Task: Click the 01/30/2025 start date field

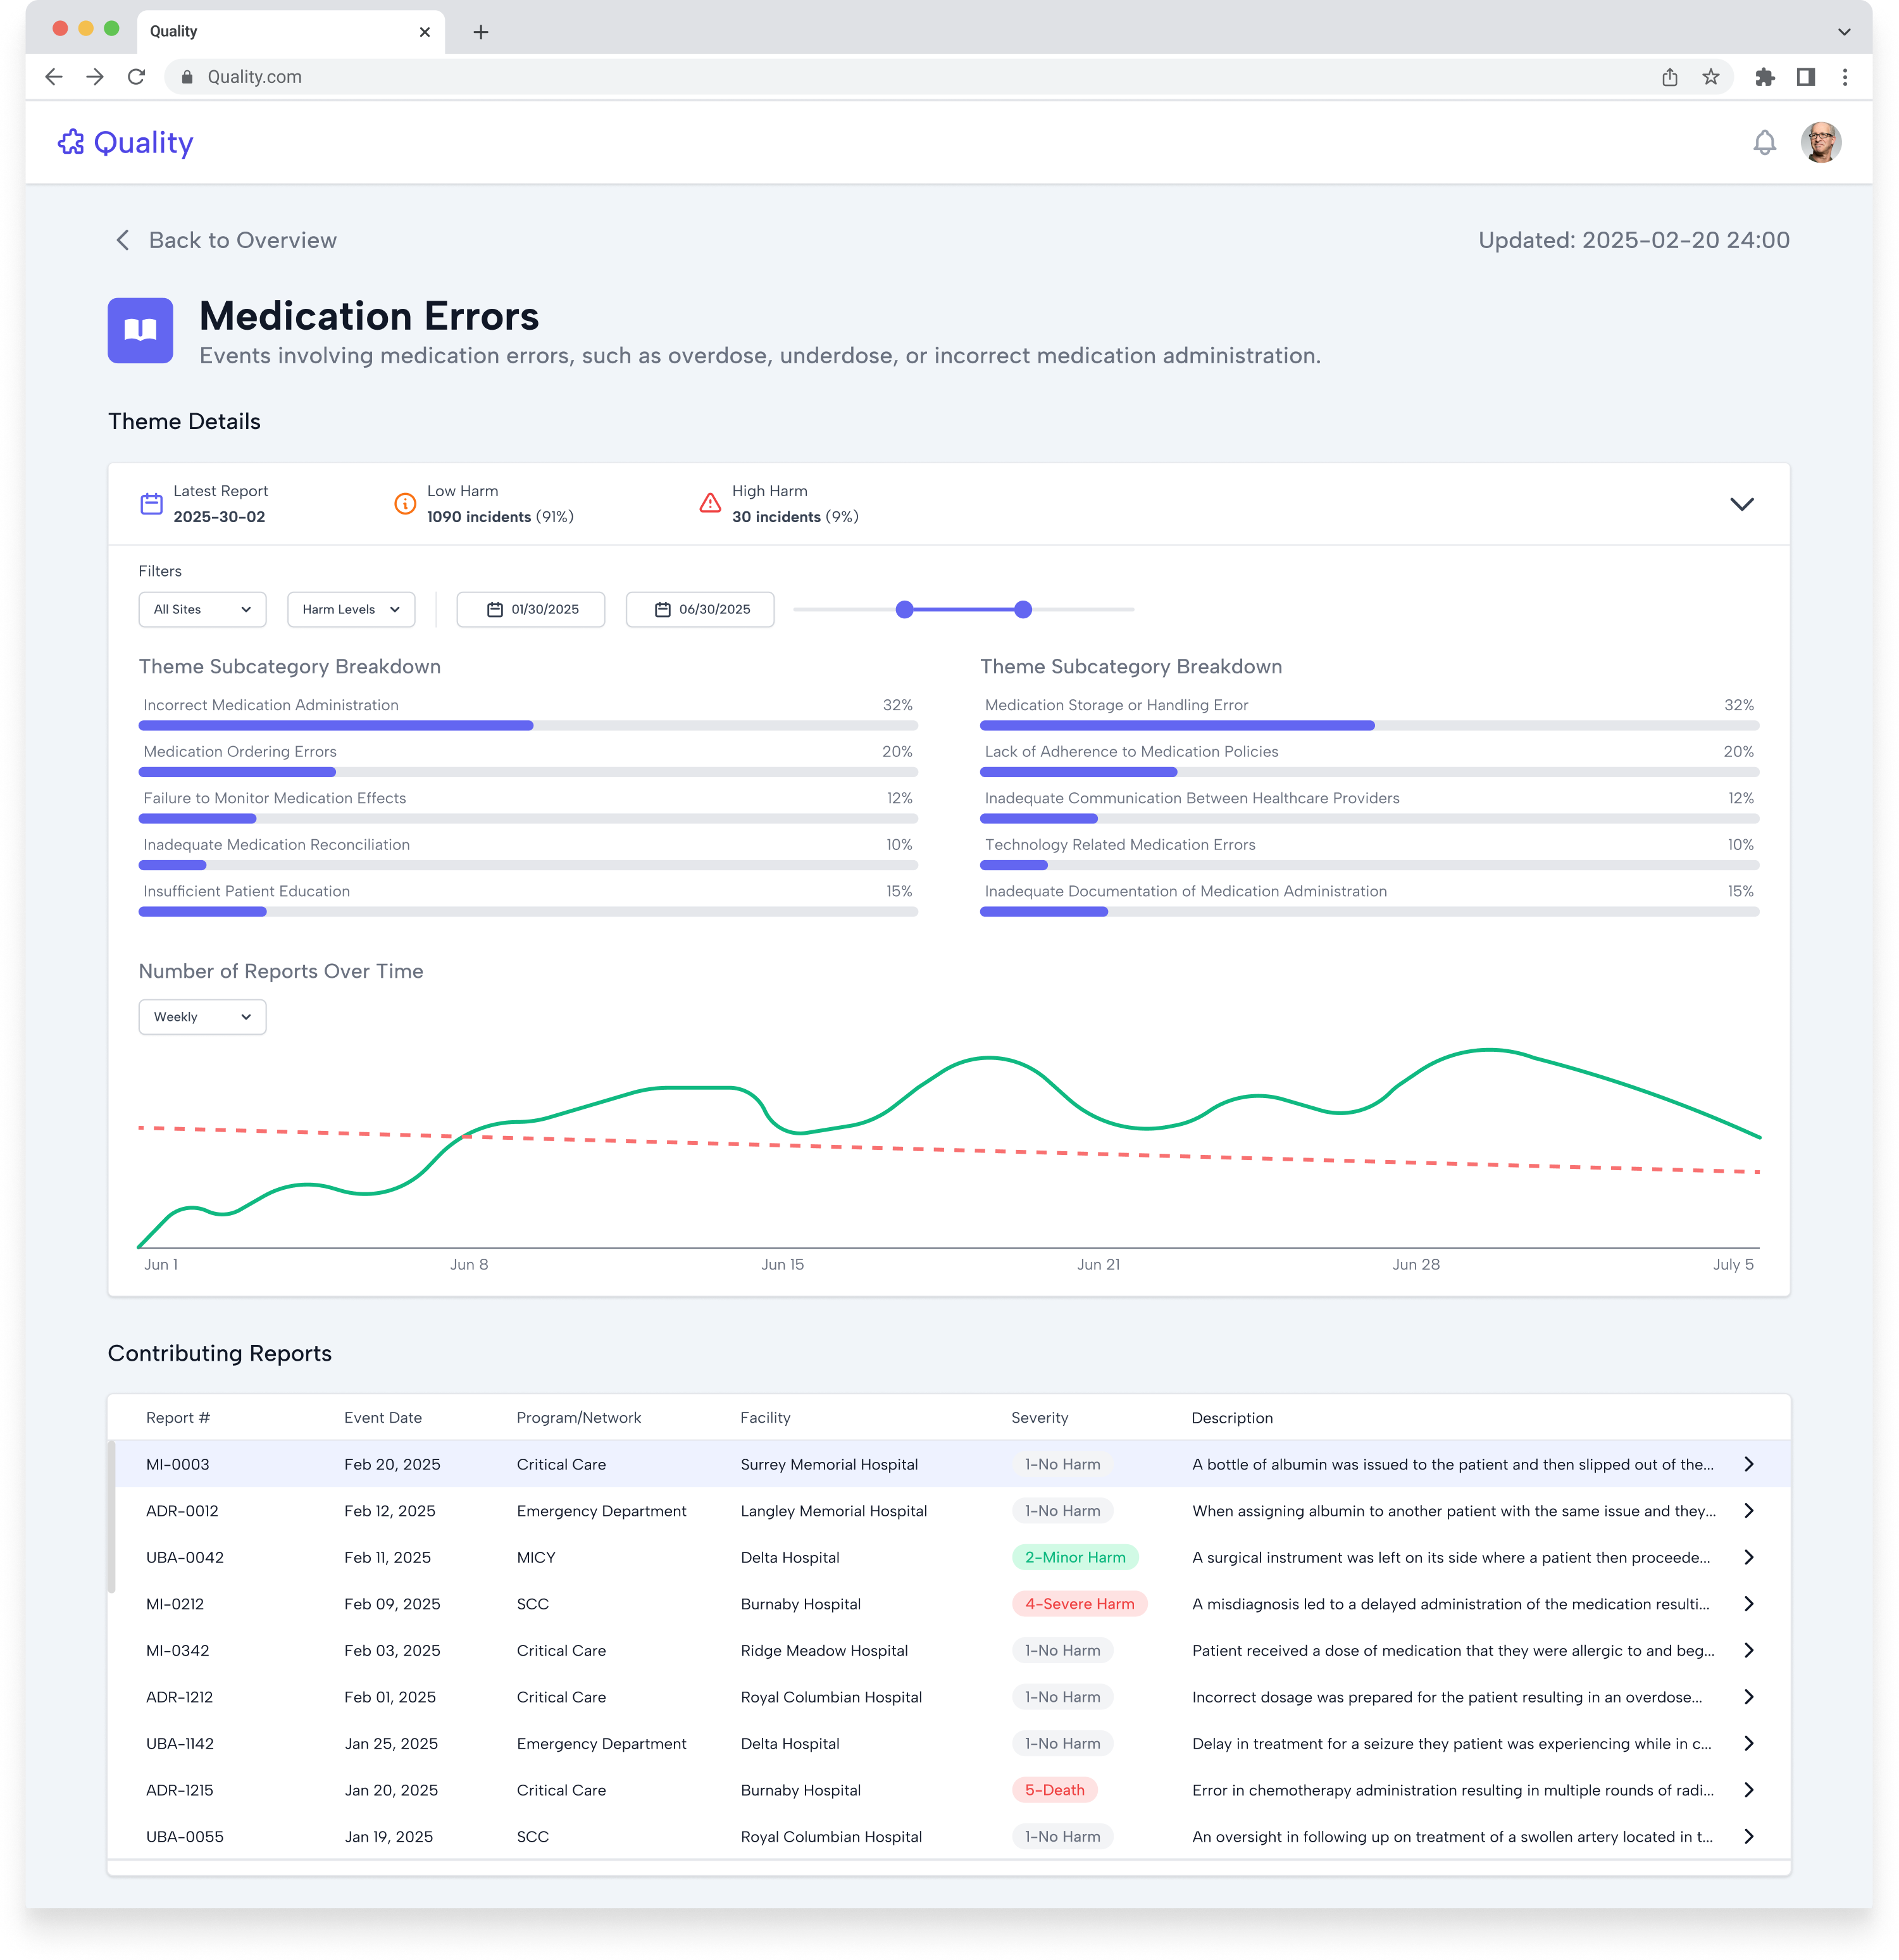Action: click(x=531, y=609)
